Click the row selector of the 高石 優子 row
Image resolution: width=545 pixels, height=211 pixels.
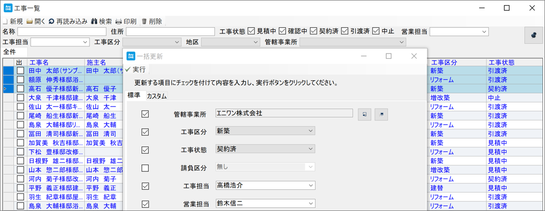click(8, 89)
